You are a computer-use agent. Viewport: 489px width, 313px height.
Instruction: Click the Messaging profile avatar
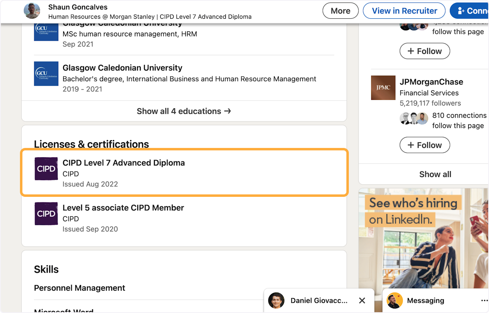click(x=394, y=300)
